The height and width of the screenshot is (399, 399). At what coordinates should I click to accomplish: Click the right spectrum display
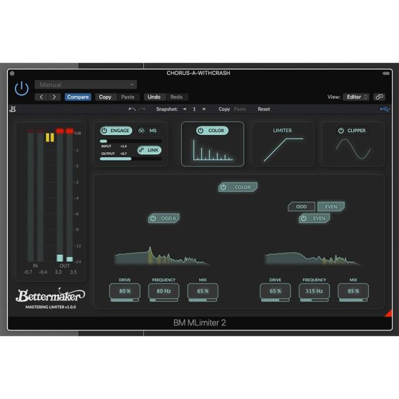[313, 258]
